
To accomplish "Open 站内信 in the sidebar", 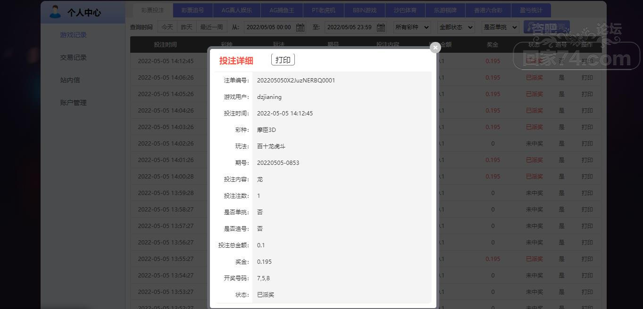I will pos(70,80).
